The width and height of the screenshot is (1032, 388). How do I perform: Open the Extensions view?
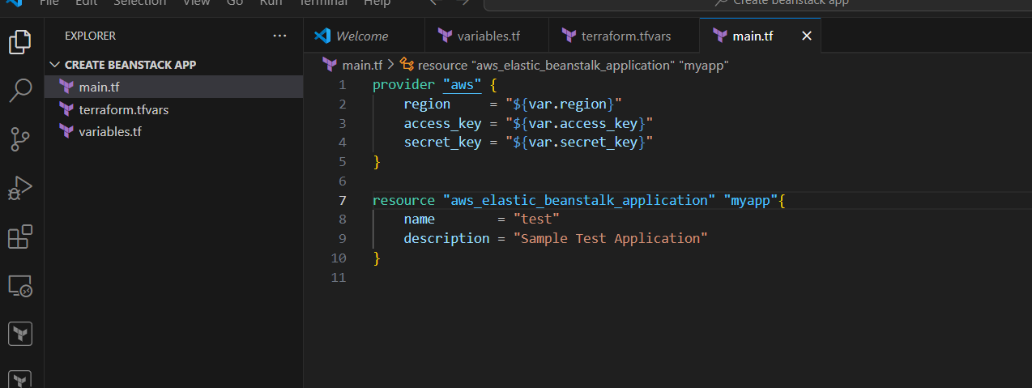20,237
